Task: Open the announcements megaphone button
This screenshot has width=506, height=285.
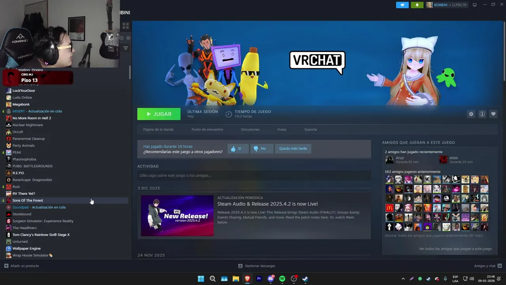Action: (x=402, y=5)
